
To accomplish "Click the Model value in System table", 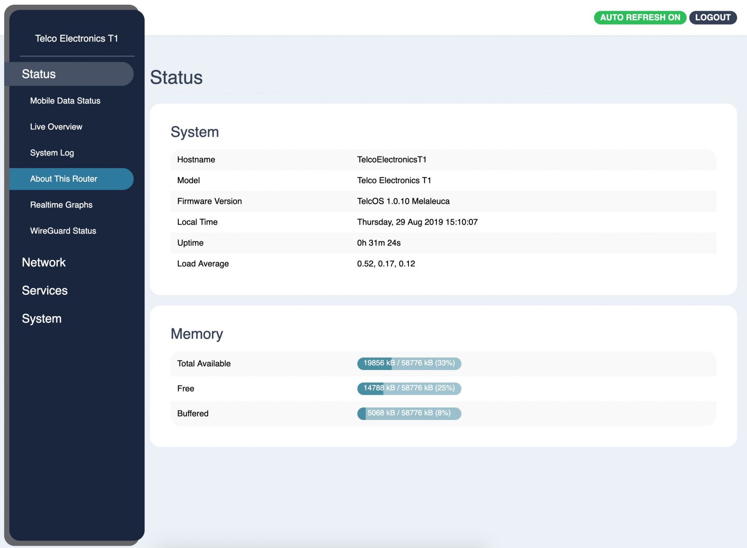I will [x=394, y=180].
